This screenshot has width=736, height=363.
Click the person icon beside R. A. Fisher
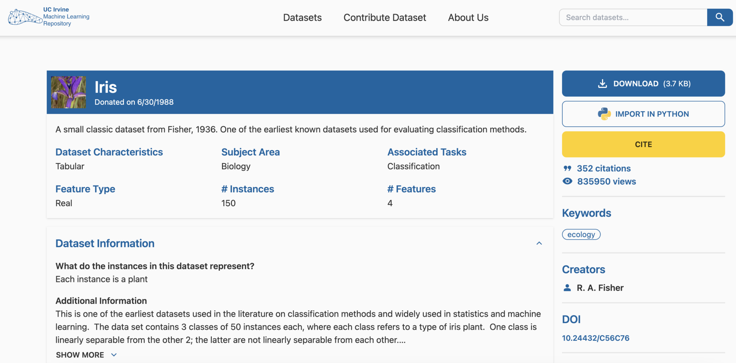tap(567, 287)
